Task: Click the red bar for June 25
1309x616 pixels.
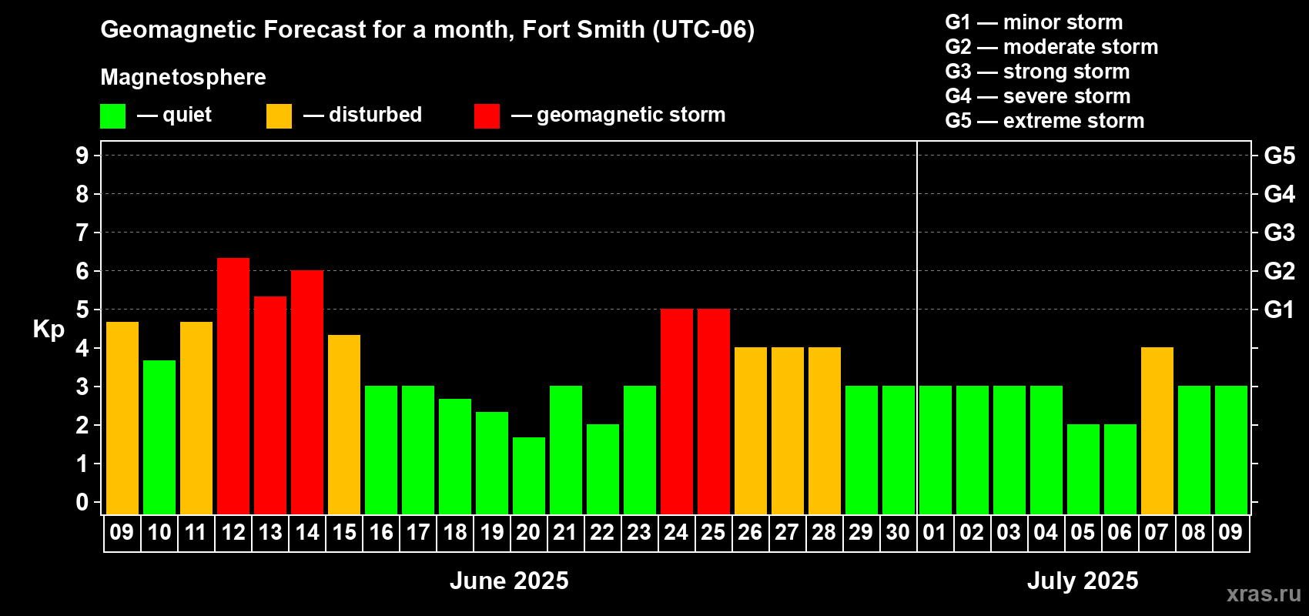Action: (714, 411)
